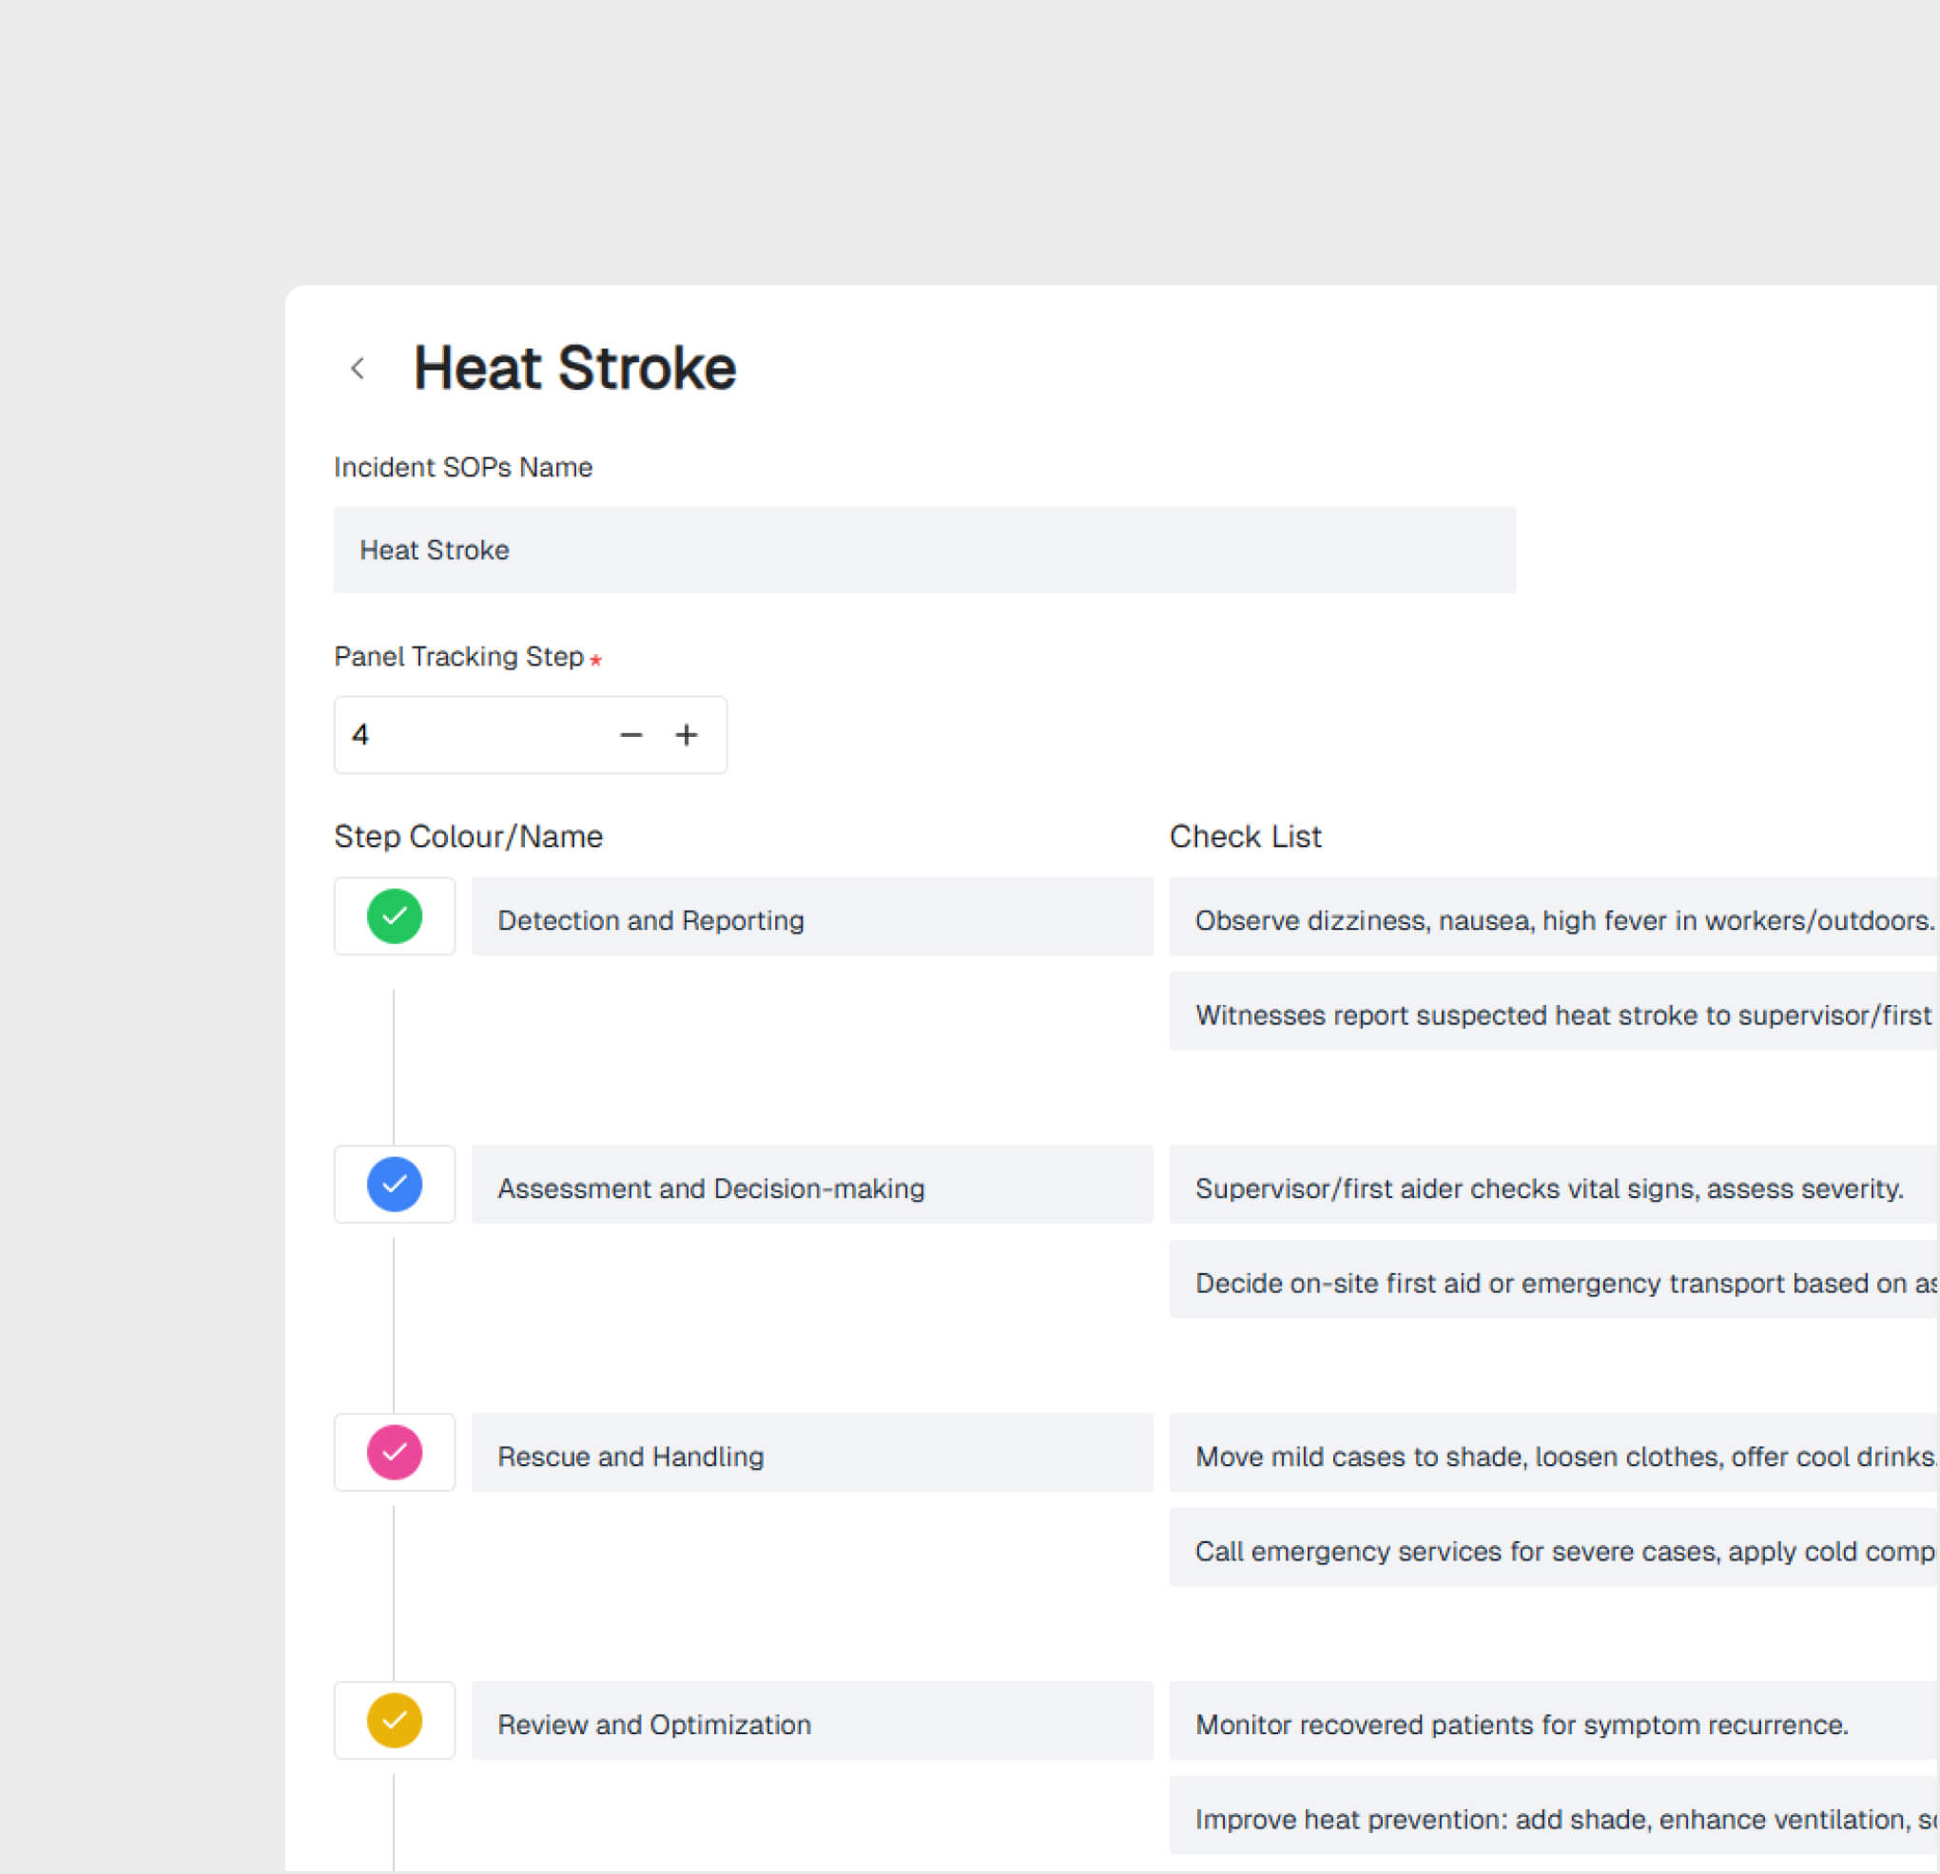Click the Panel Tracking Step value field showing 4

point(445,734)
